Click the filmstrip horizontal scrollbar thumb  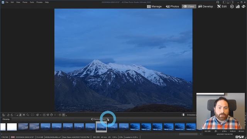tap(188, 134)
